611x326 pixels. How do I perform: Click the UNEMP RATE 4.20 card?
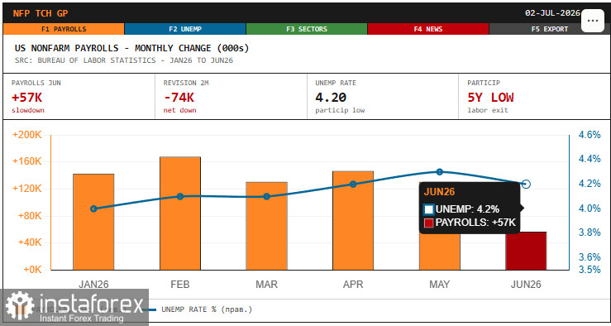point(383,96)
